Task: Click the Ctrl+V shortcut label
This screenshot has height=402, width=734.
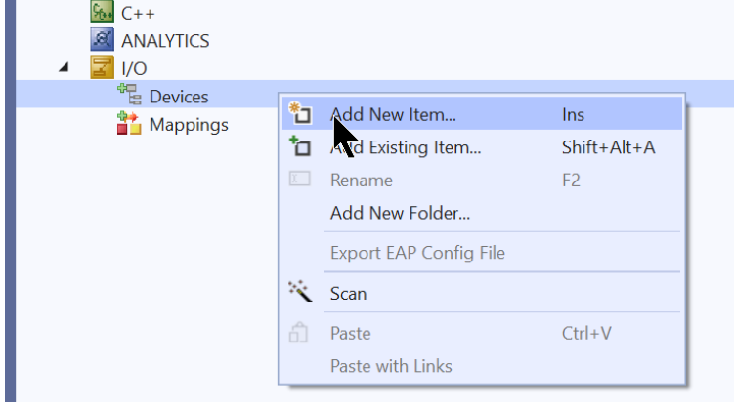Action: coord(586,334)
